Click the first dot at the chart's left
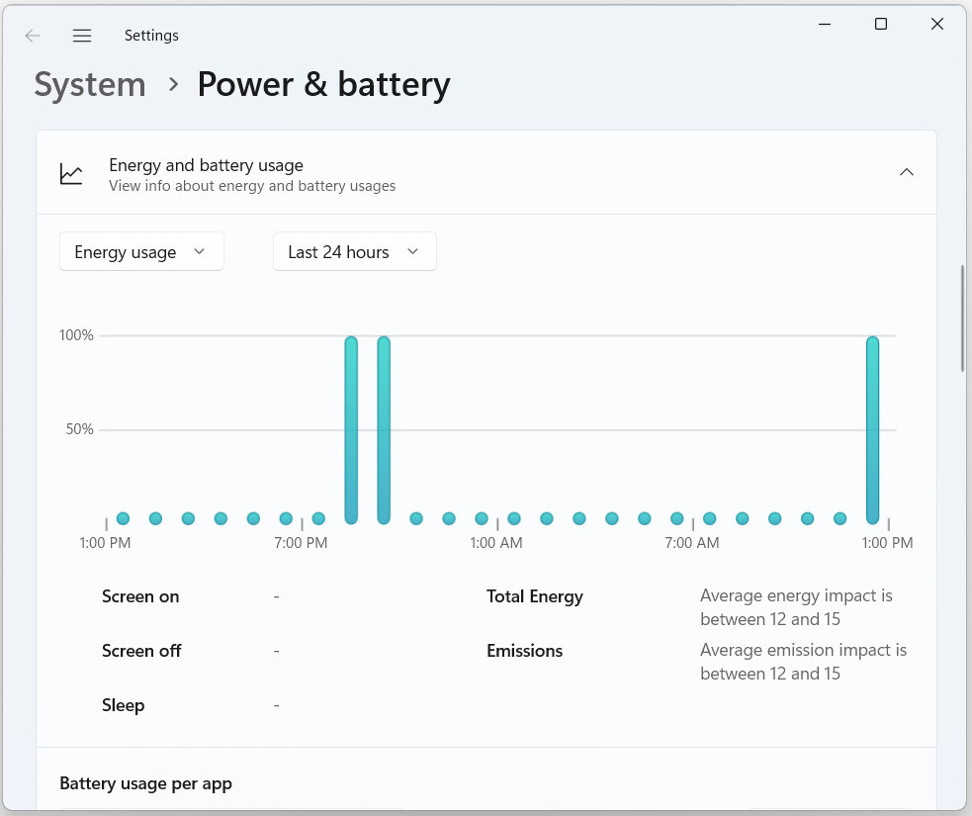 tap(123, 518)
